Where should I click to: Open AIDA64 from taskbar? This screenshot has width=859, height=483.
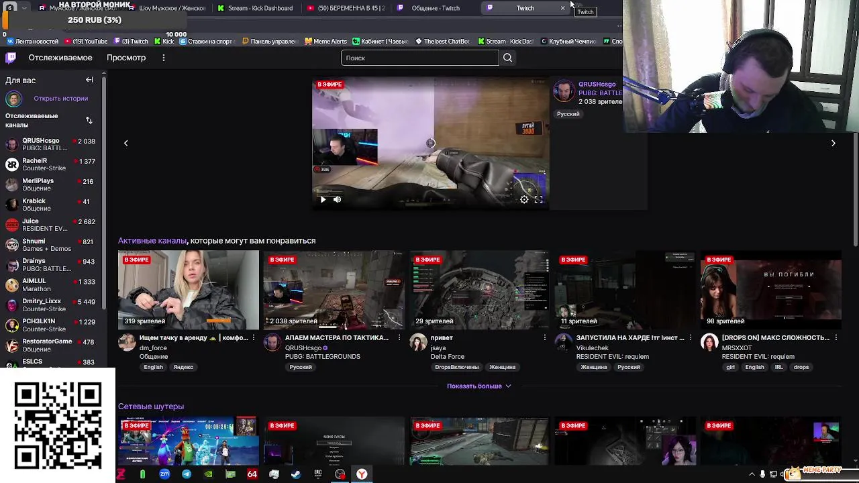coord(252,474)
